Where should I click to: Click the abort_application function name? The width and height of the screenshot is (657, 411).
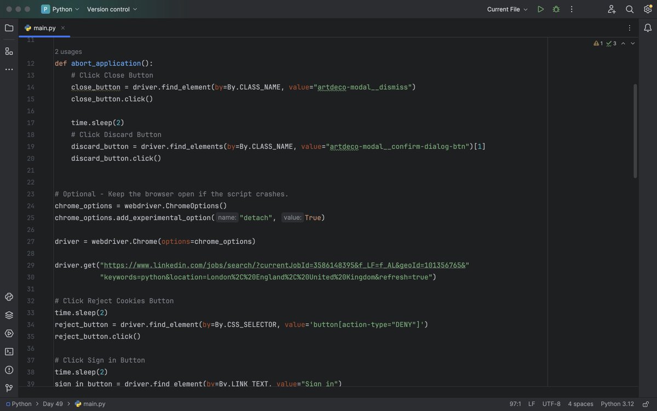106,64
